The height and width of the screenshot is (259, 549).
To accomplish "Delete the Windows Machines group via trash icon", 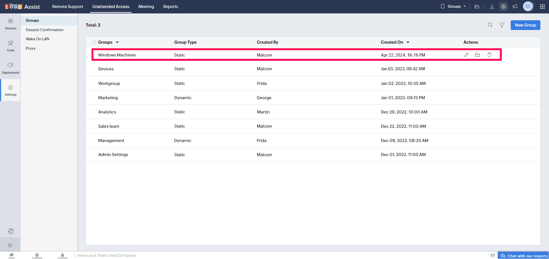I will pyautogui.click(x=489, y=55).
